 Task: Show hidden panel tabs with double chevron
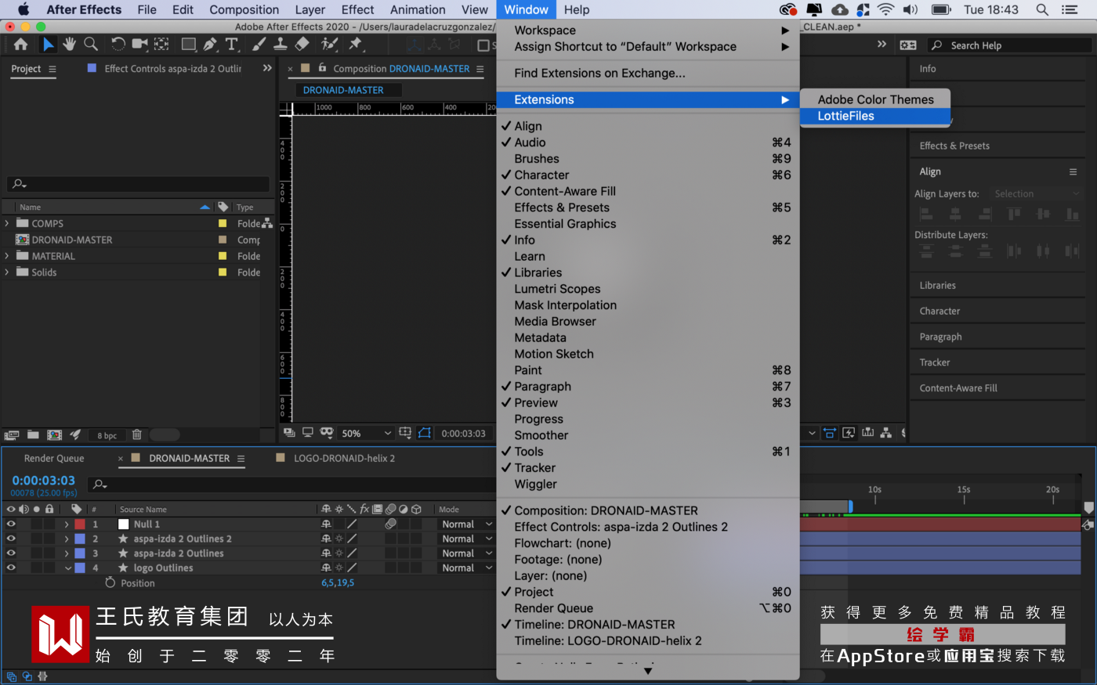267,68
